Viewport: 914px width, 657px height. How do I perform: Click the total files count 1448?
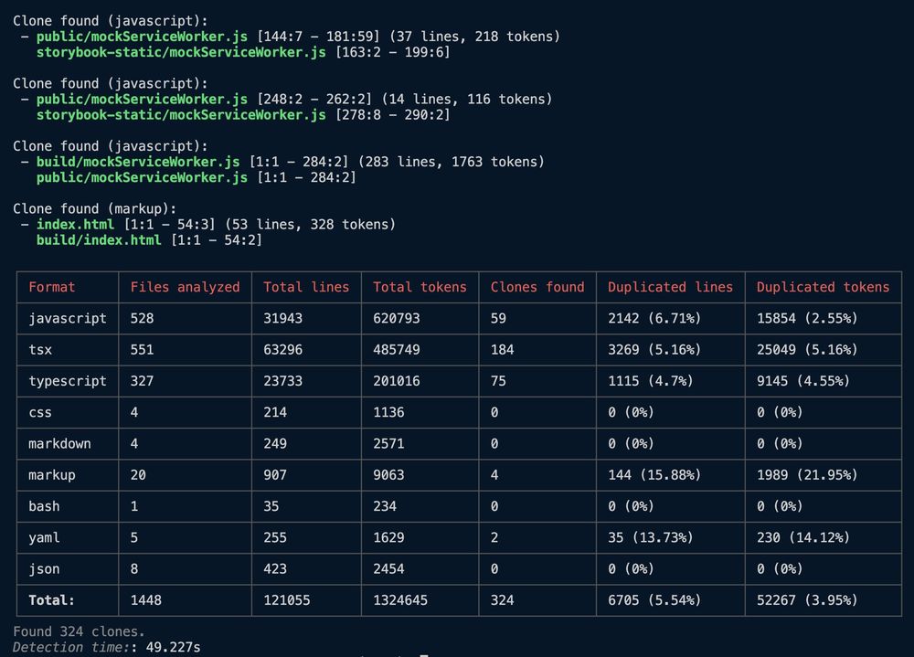pyautogui.click(x=145, y=600)
